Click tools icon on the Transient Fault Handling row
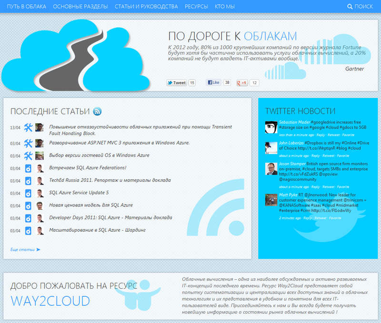Image resolution: width=381 pixels, height=323 pixels. click(28, 127)
